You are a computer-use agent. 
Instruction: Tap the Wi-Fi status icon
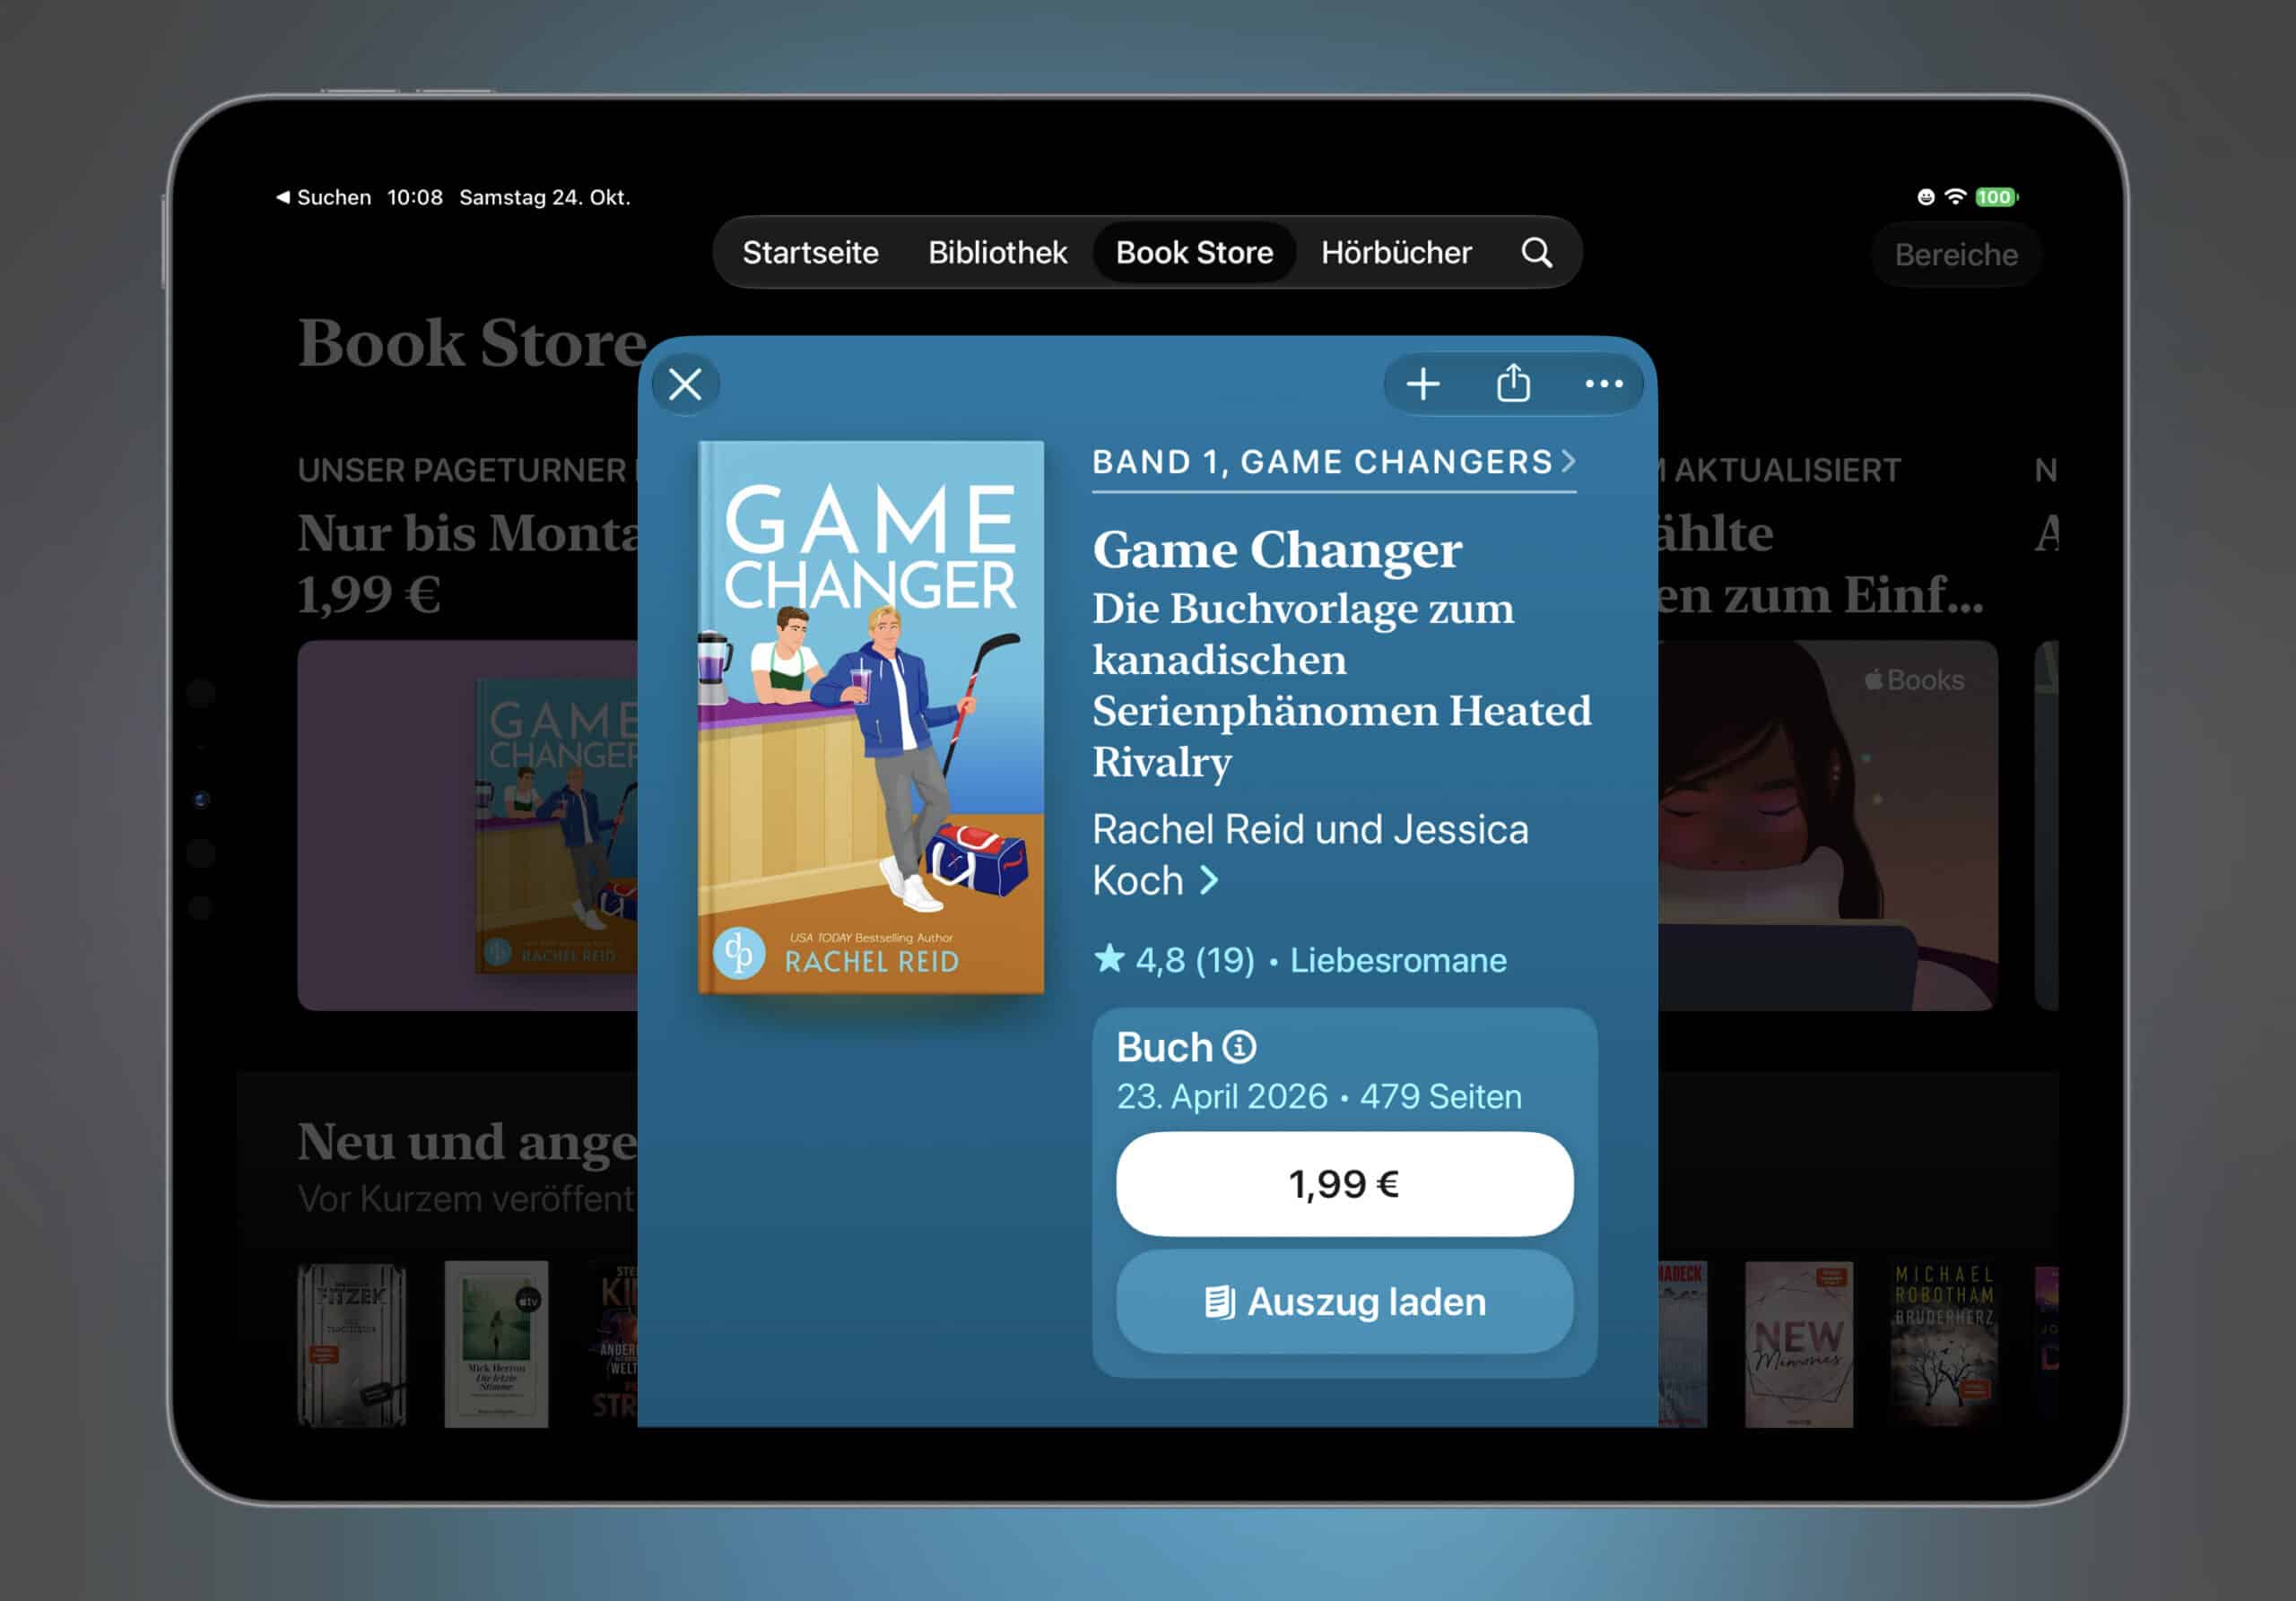(1955, 197)
